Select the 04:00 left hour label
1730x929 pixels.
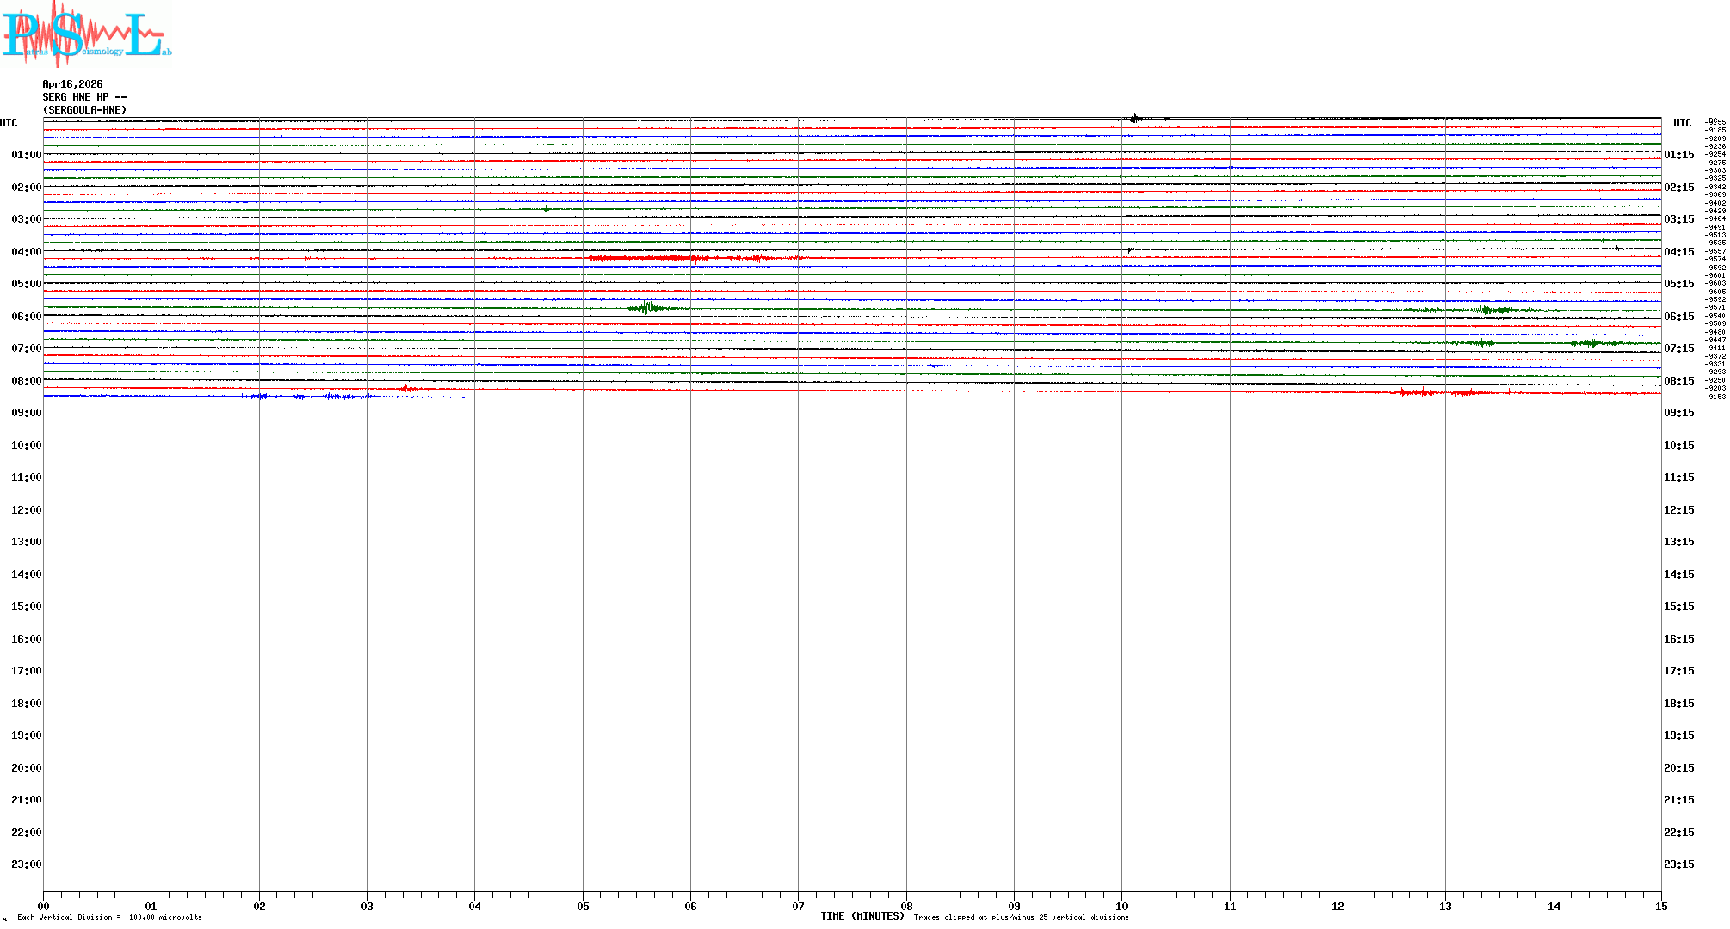point(26,252)
